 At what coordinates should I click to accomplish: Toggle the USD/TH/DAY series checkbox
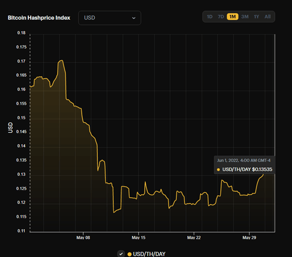pyautogui.click(x=121, y=254)
